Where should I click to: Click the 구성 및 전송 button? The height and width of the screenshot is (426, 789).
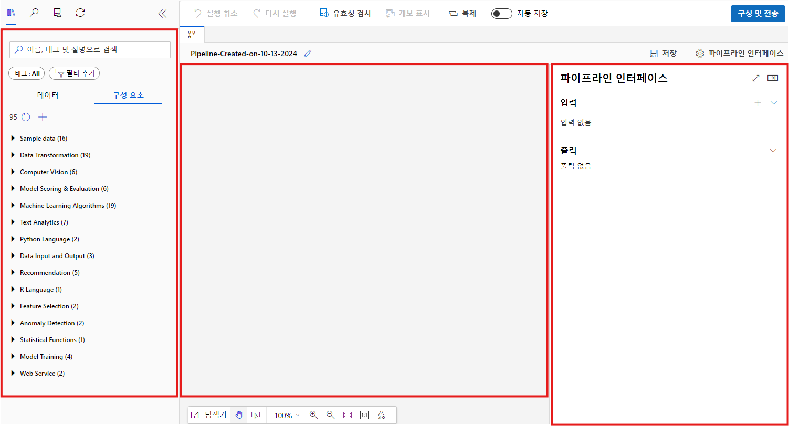tap(758, 14)
